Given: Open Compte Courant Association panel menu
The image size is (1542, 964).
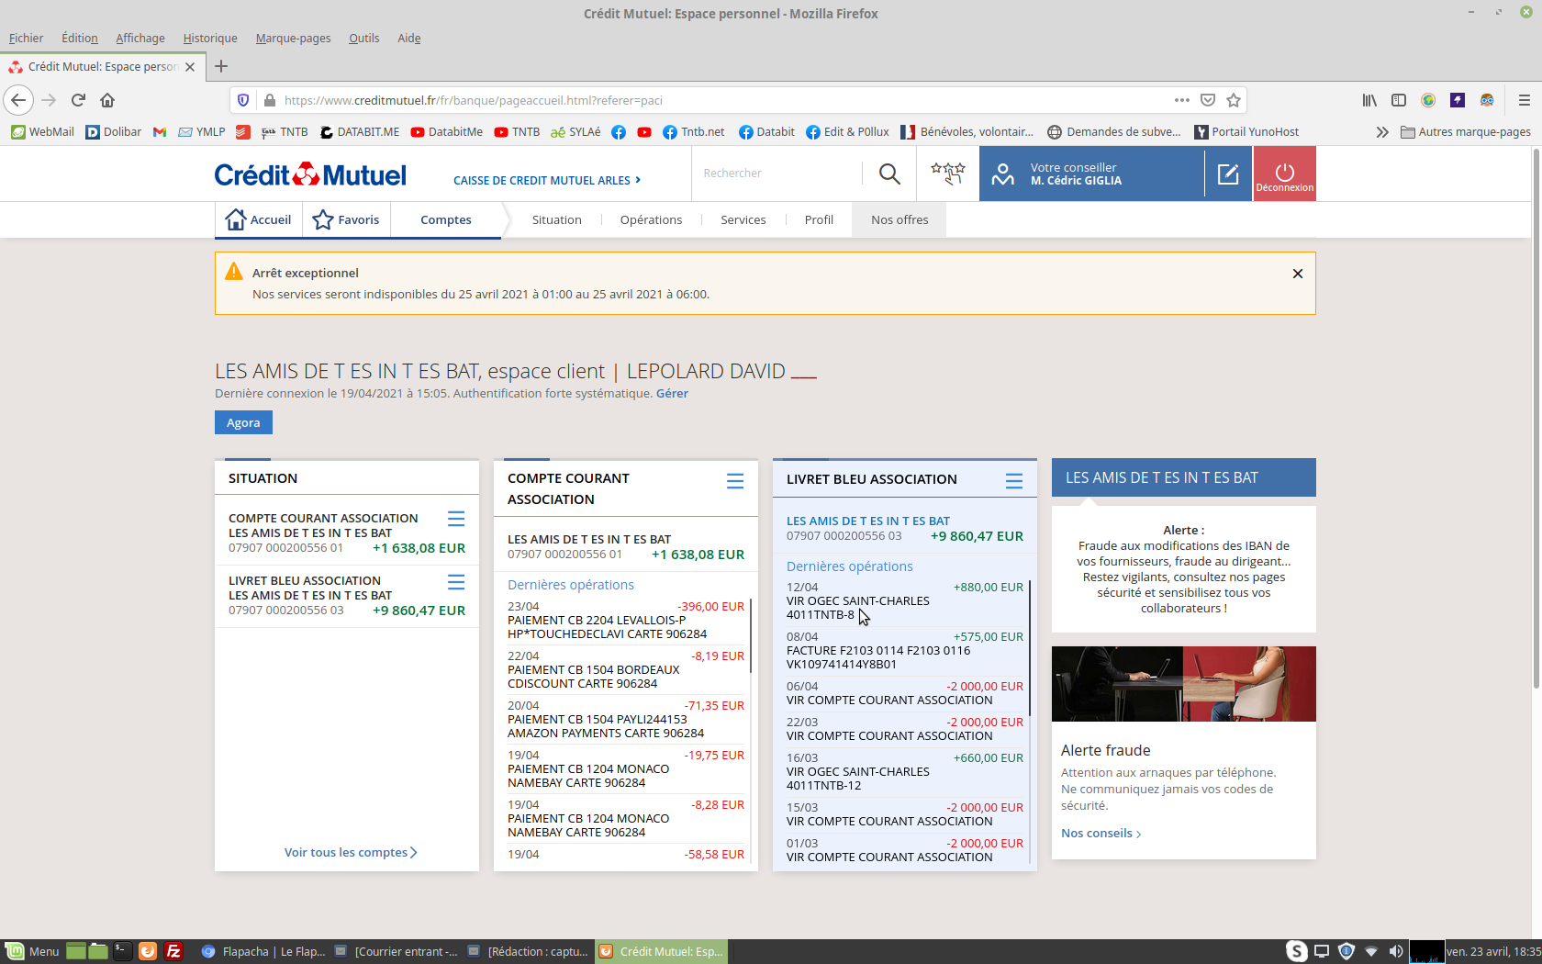Looking at the screenshot, I should tap(734, 481).
